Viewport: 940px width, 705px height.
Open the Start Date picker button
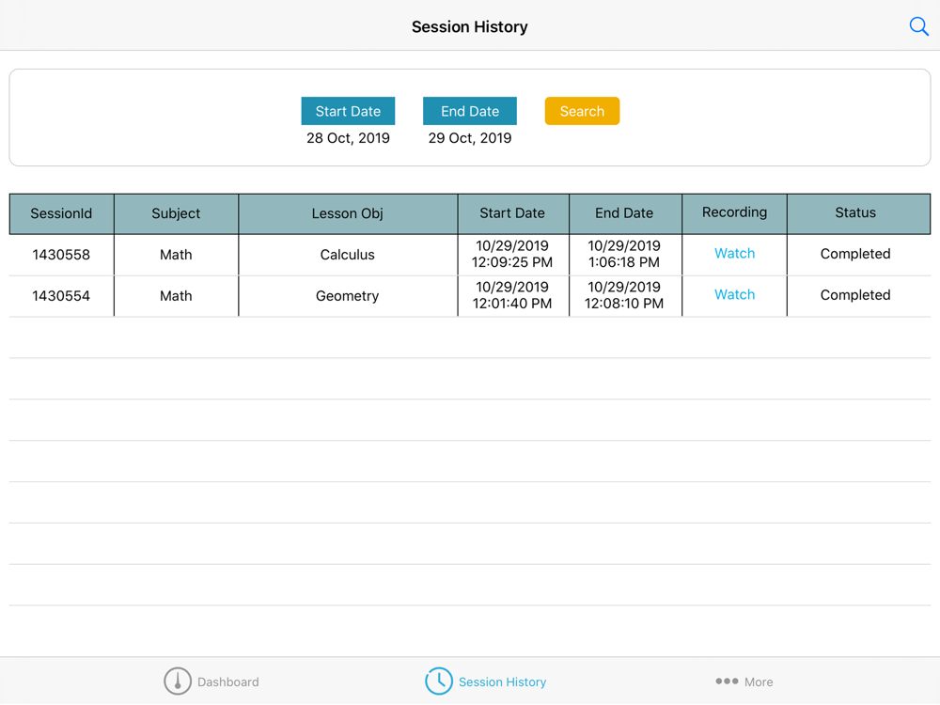pyautogui.click(x=348, y=111)
